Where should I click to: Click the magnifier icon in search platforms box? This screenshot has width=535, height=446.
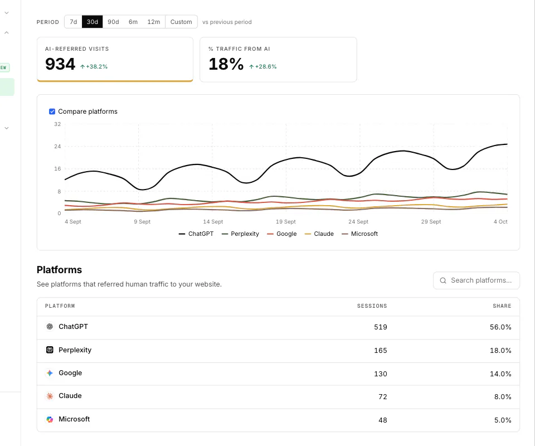click(443, 280)
